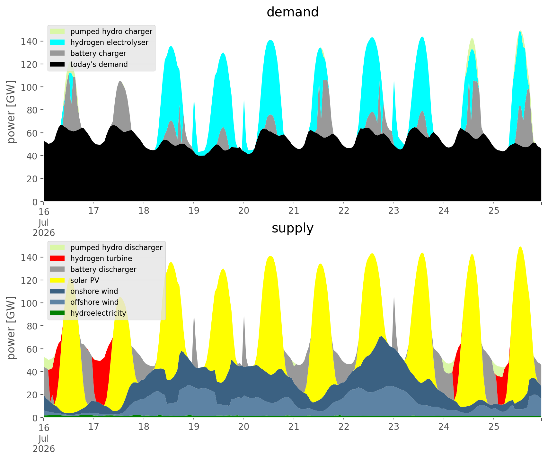548x460 pixels.
Task: Click the 60 tick label on demand chart
Action: pyautogui.click(x=32, y=133)
